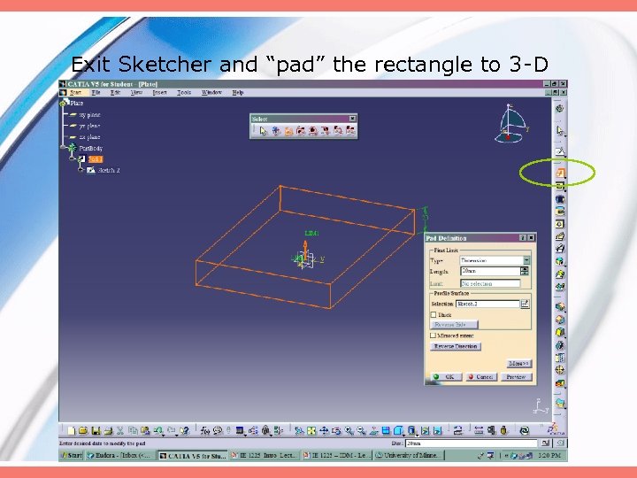This screenshot has width=637, height=478.
Task: Collapse the Plate root node in tree
Action: (x=64, y=104)
